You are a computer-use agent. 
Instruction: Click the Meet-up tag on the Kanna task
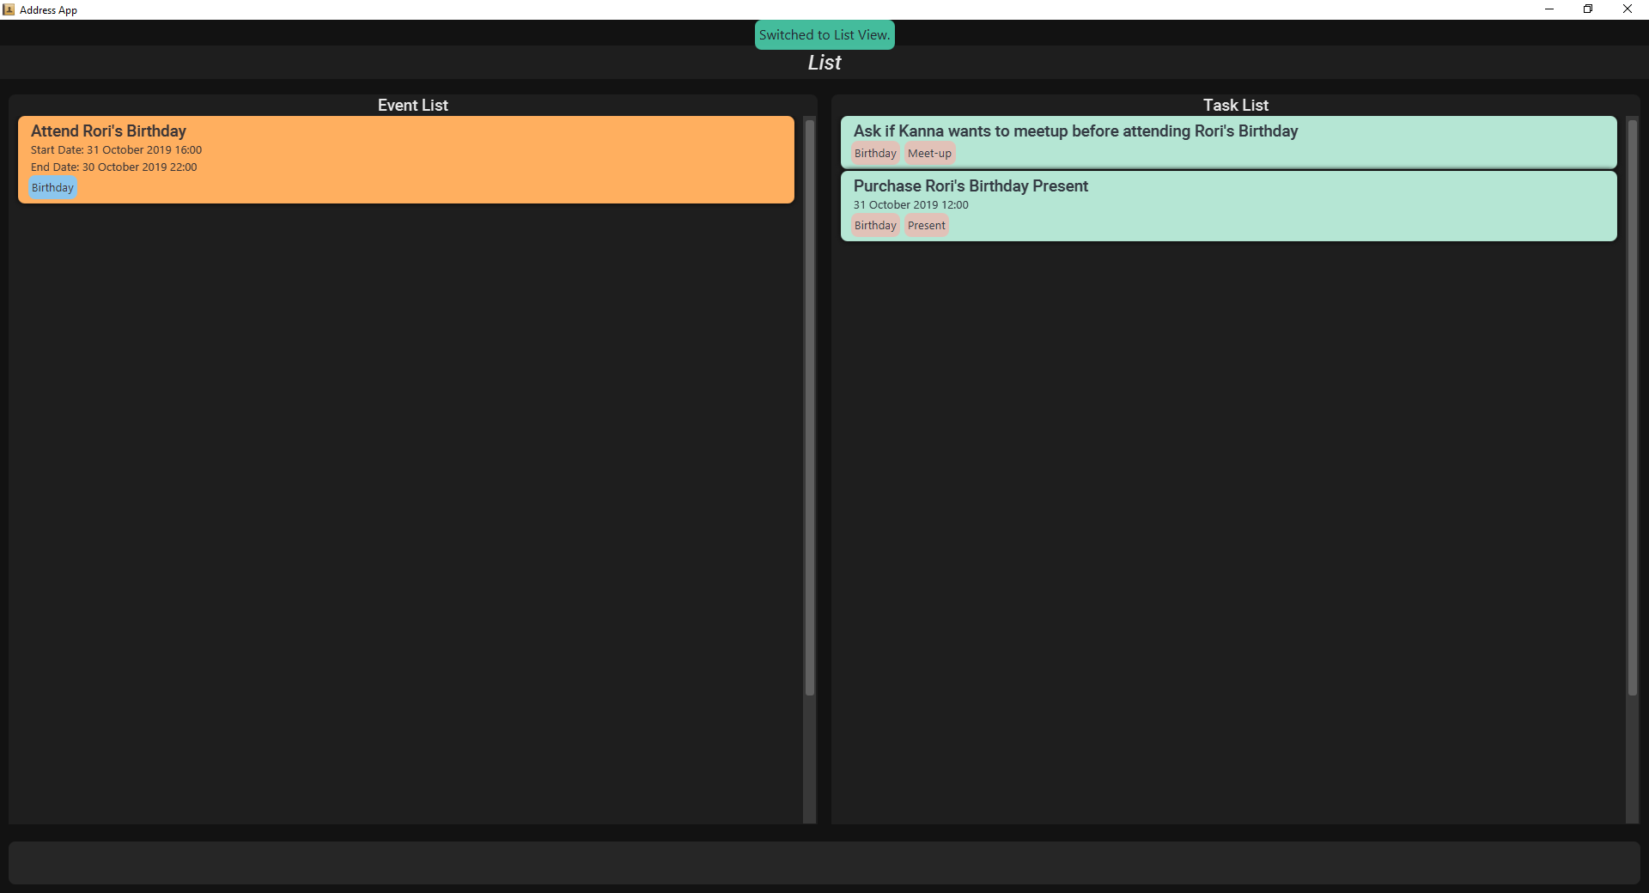click(929, 154)
